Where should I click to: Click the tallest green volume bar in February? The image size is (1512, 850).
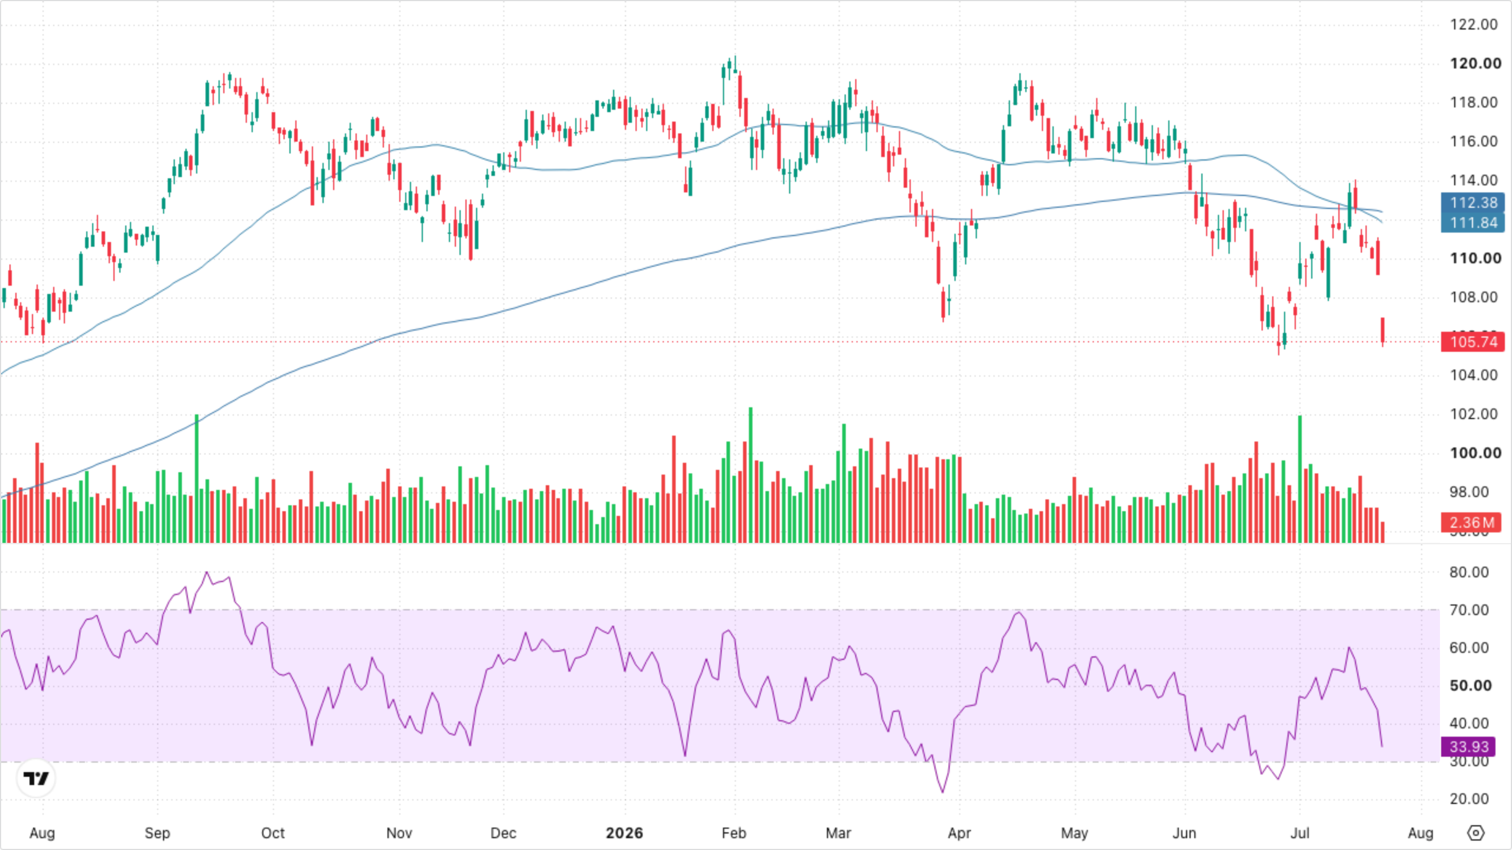coord(751,475)
